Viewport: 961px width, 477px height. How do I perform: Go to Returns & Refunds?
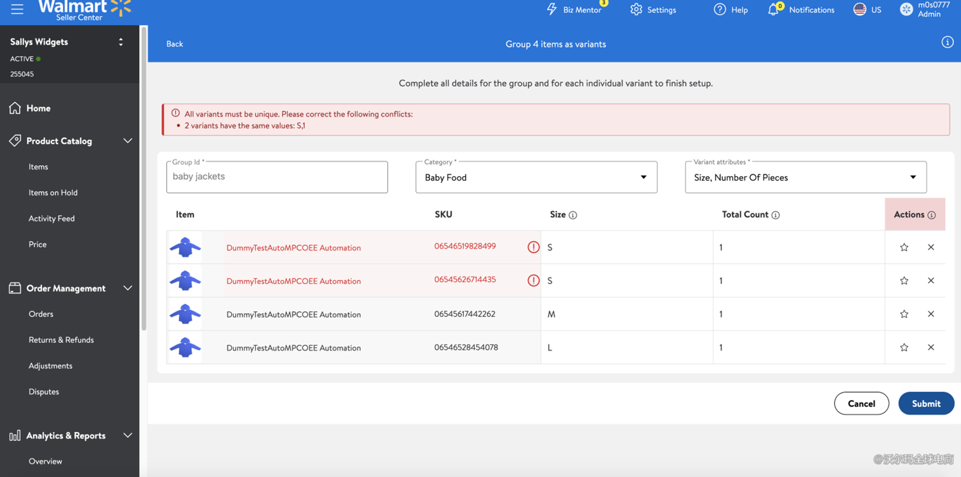pos(61,340)
